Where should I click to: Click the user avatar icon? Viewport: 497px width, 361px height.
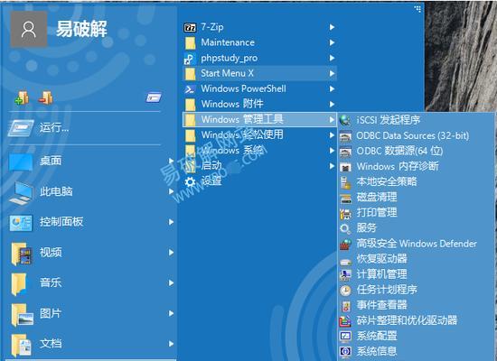29,30
